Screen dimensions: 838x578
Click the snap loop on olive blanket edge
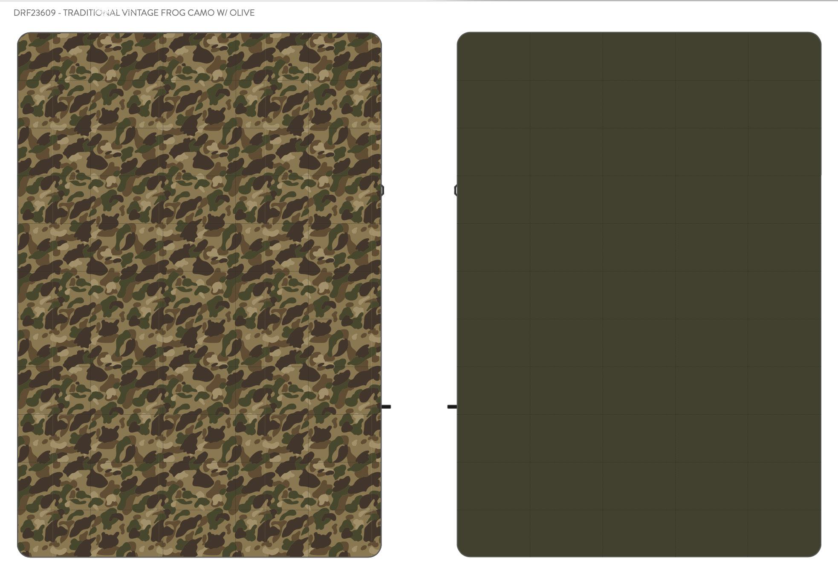coord(456,190)
